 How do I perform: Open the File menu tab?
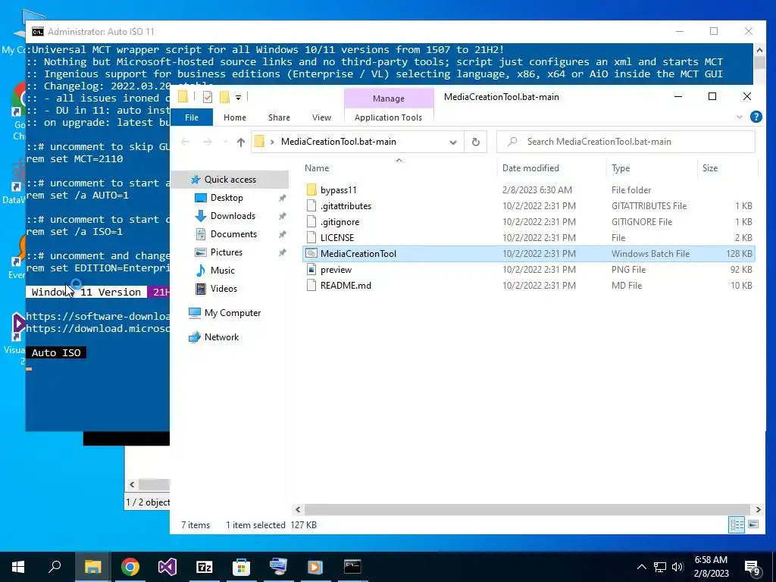(x=192, y=117)
